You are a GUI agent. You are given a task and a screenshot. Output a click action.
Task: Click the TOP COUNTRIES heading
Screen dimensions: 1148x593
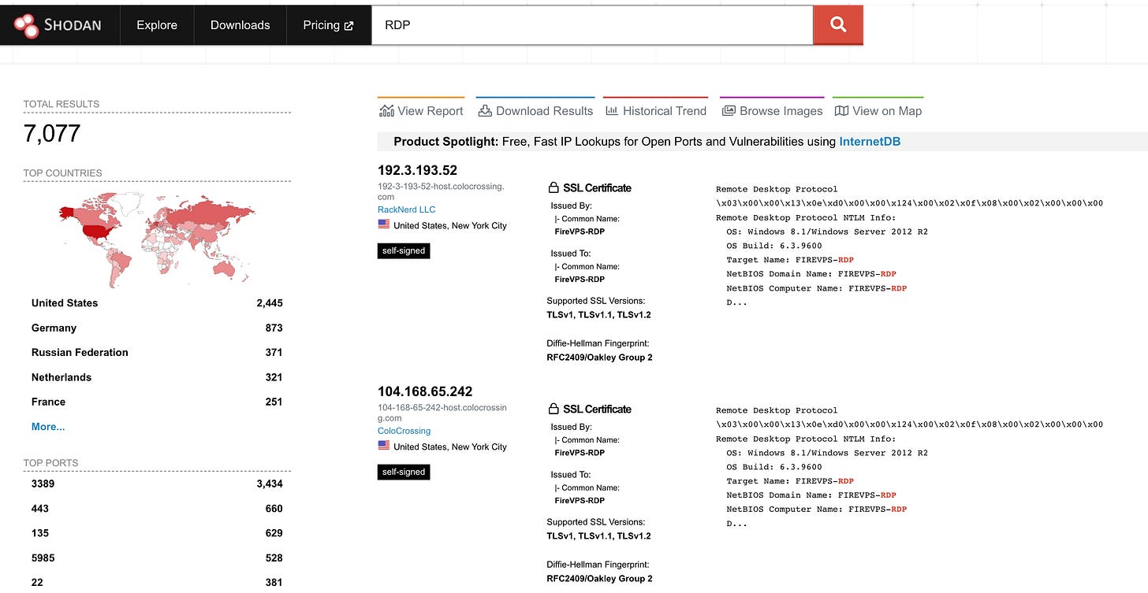(63, 173)
